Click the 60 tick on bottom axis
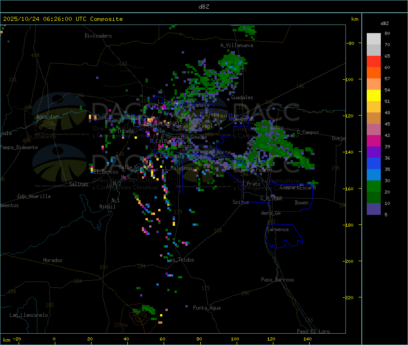The image size is (408, 345). pyautogui.click(x=162, y=339)
